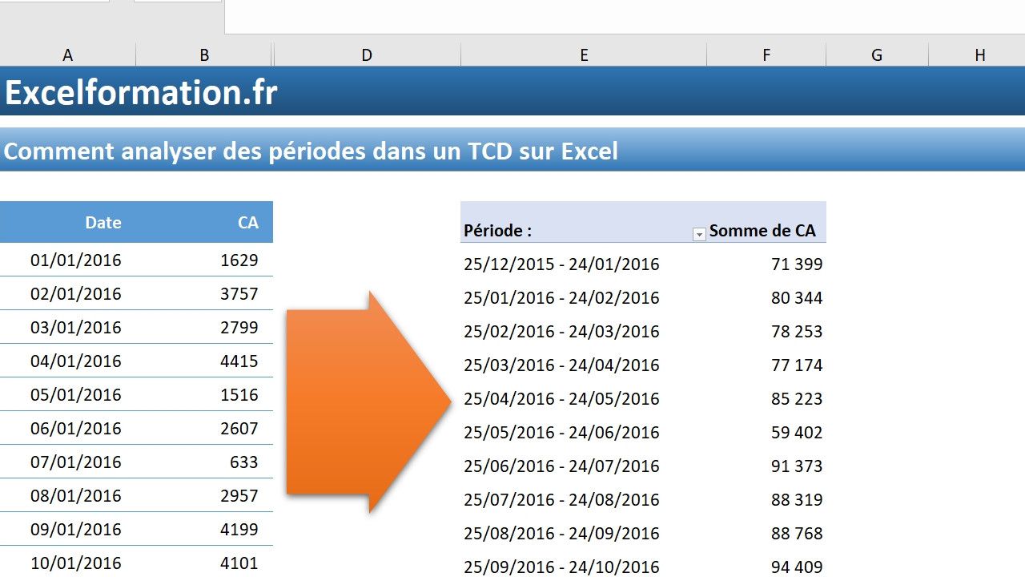Select the pivot value 94 409

tap(796, 567)
